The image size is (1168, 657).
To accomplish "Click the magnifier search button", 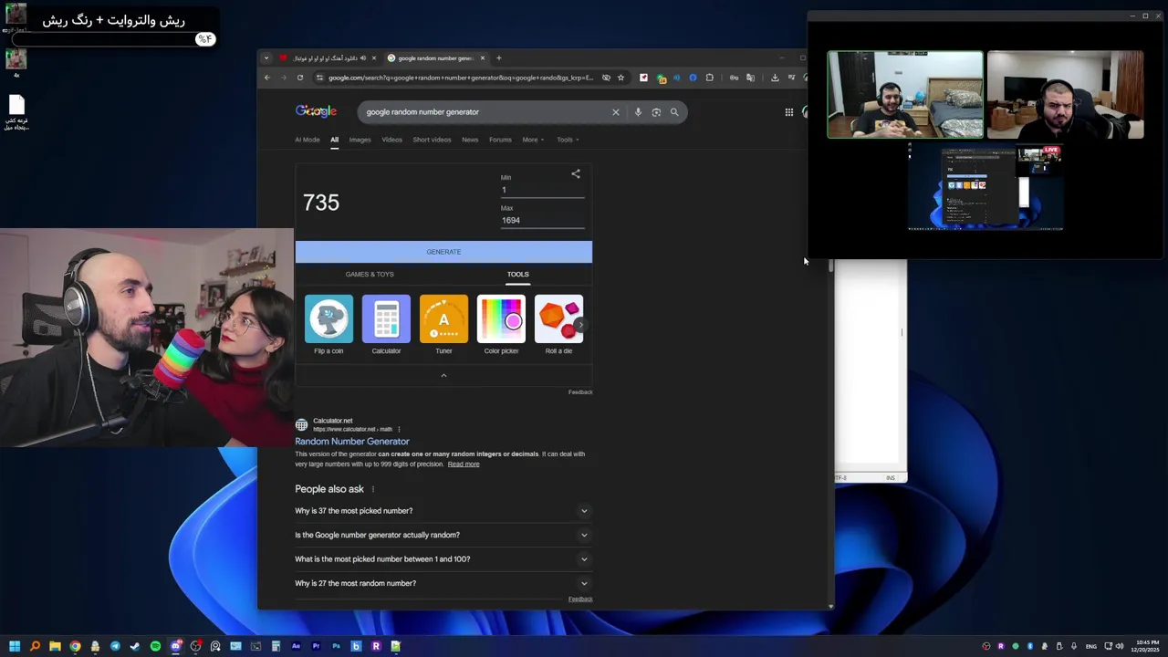I will click(x=674, y=112).
